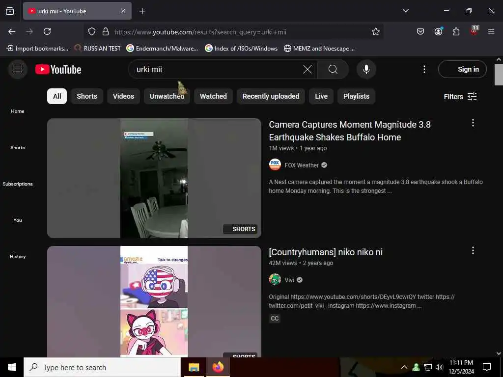Open the Endermanch/Malware bookmark
The image size is (503, 377).
click(x=162, y=49)
